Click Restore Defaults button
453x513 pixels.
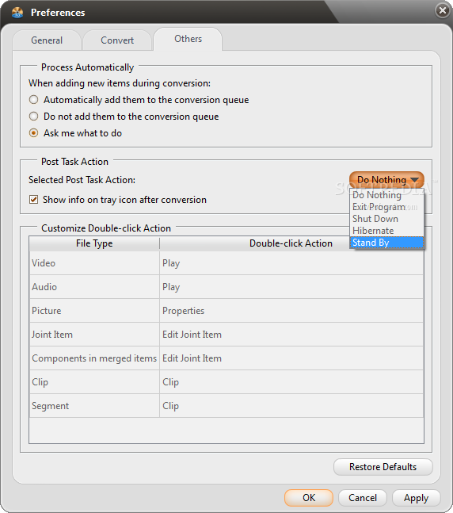point(383,467)
